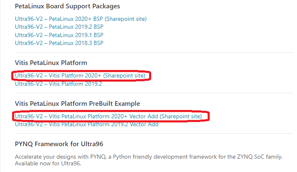Viewport: 297px width, 172px height.
Task: Click the 'Accelerate your designs with PYNQ' text
Action: click(x=58, y=157)
